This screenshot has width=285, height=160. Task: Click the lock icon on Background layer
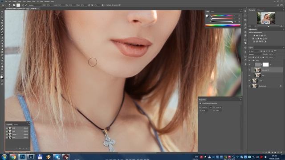(x=281, y=86)
